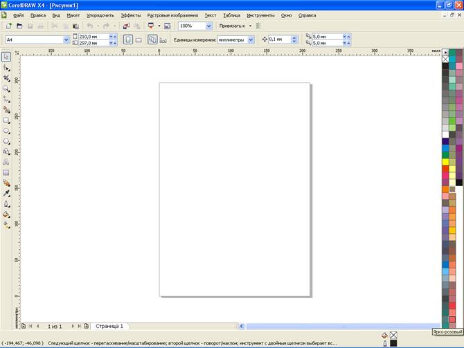
Task: Click the Export icon
Action: click(136, 26)
